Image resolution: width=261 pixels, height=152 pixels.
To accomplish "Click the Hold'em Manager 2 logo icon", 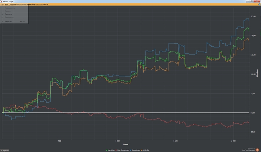I will (257, 150).
